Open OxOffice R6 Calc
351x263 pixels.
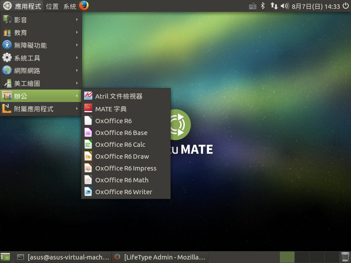[126, 145]
